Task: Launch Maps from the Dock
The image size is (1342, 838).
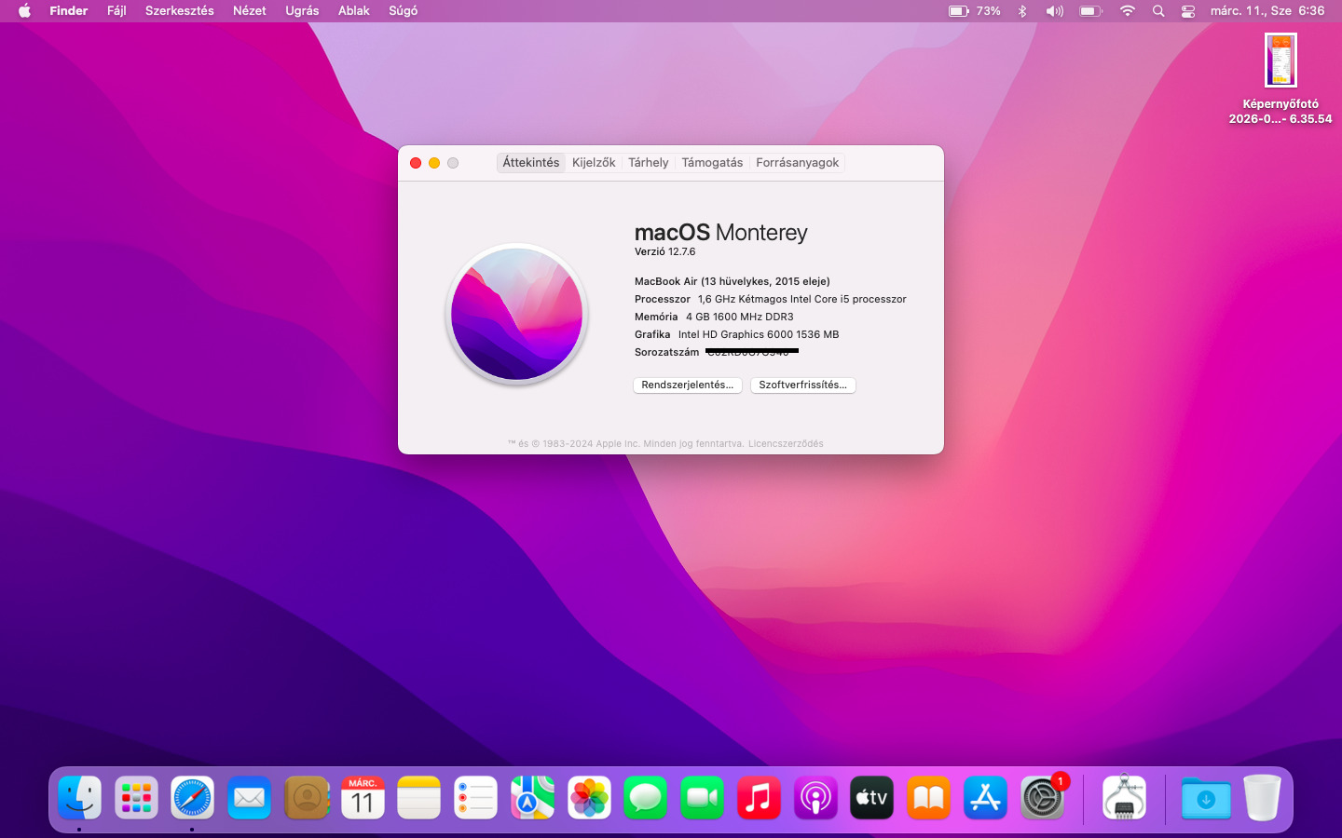Action: point(532,798)
